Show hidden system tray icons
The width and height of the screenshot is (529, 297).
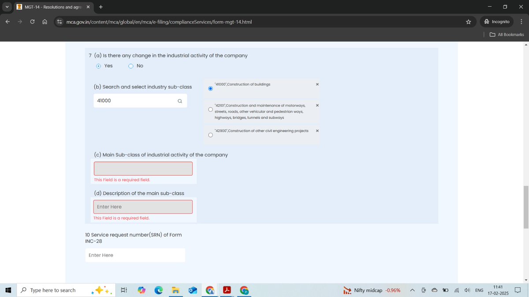tap(413, 290)
